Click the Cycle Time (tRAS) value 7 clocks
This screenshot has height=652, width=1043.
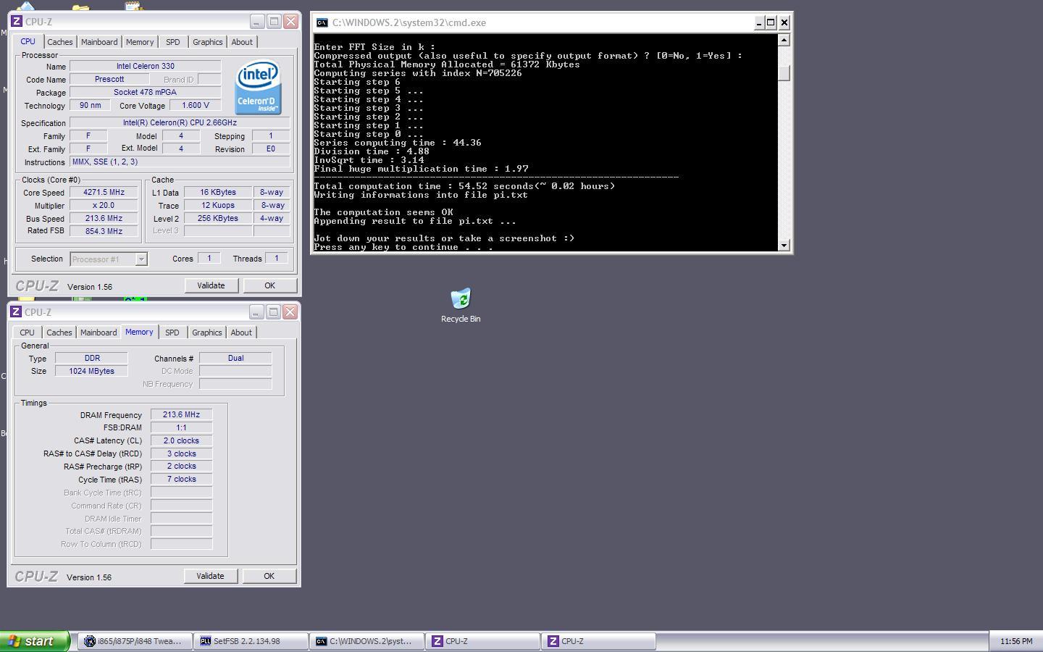[181, 479]
